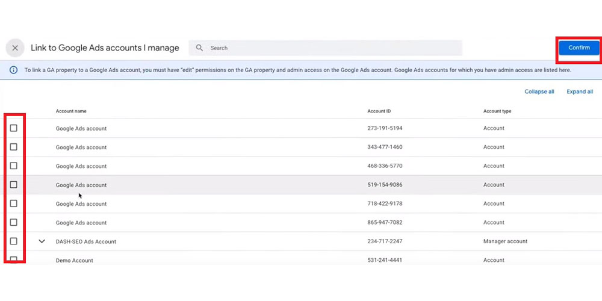Click account ID 718-422-9178
The width and height of the screenshot is (602, 301).
(x=385, y=203)
